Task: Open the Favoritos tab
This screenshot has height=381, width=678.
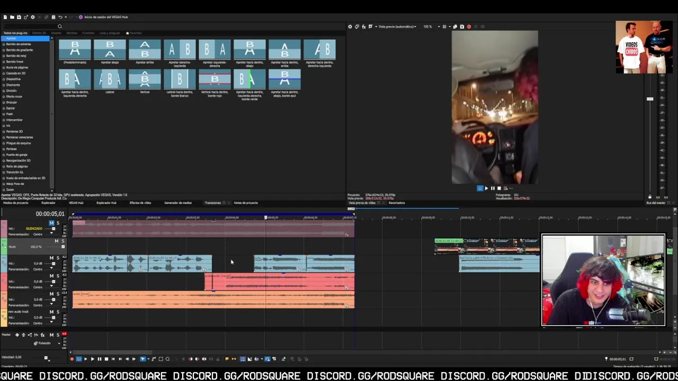Action: click(x=134, y=33)
